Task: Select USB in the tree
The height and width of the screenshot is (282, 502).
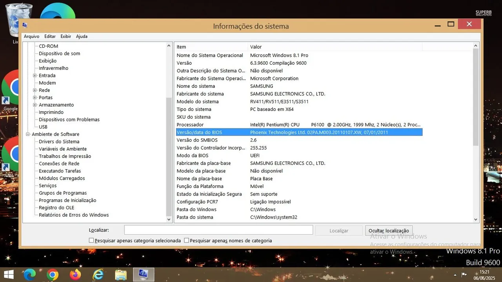Action: (x=43, y=127)
